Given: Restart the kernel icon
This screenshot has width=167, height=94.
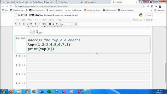Looking at the screenshot, I should click(x=53, y=24).
